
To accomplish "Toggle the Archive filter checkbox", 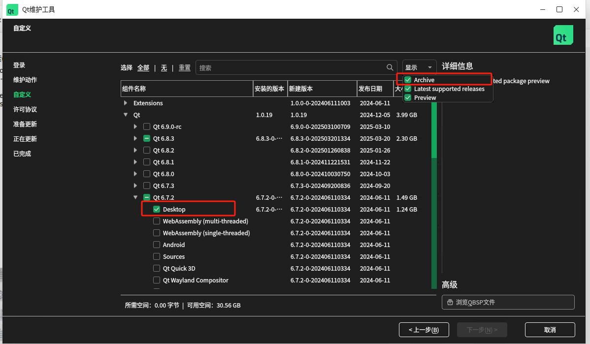I will click(x=408, y=80).
